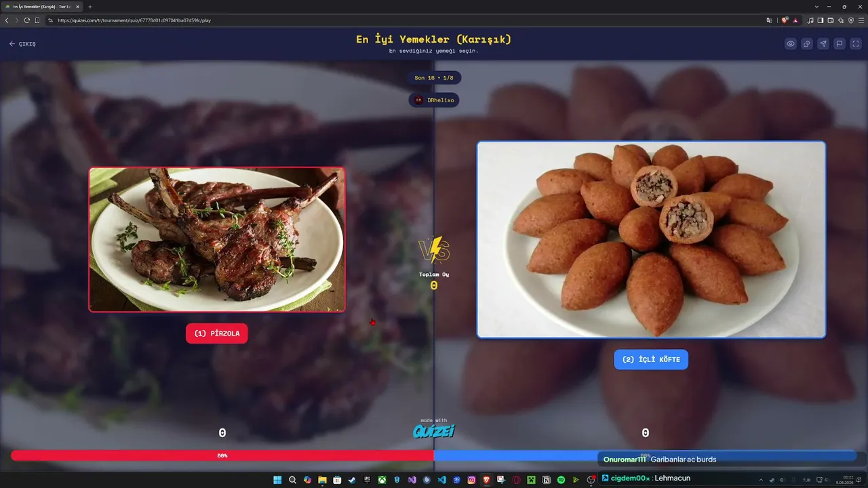Open Brave Shields lion icon

coord(785,20)
